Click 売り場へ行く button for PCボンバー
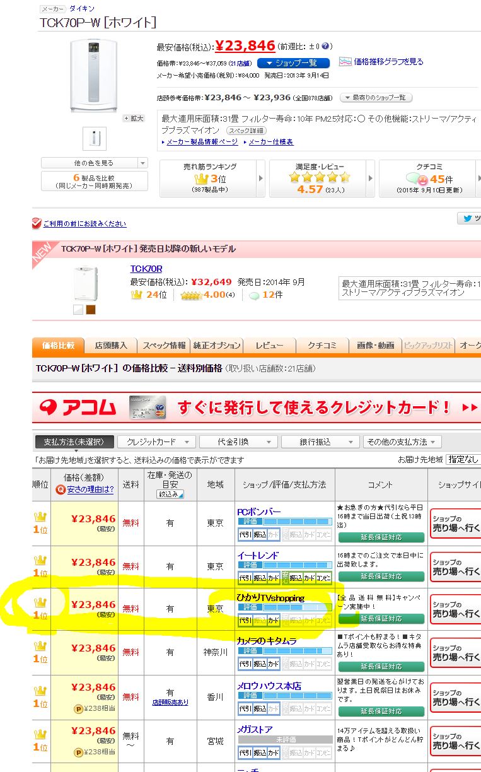Screen dimensions: 481x772 (455, 523)
